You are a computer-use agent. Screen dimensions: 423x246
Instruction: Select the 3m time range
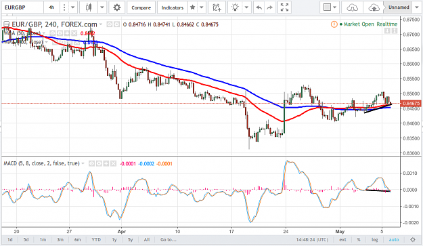coord(60,239)
